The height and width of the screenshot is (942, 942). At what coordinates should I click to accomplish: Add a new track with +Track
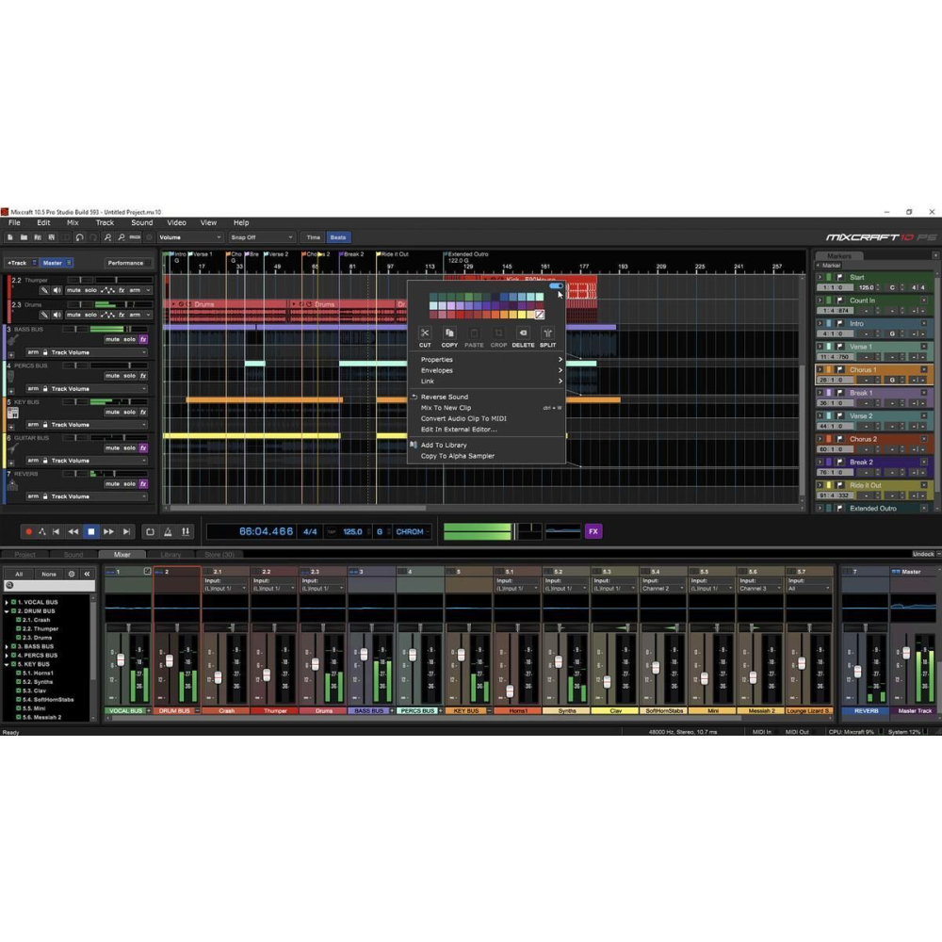coord(19,263)
